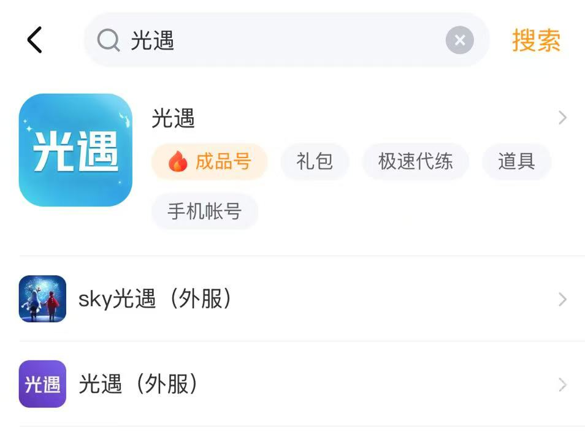585x437 pixels.
Task: Tap the back arrow icon
Action: tap(35, 40)
